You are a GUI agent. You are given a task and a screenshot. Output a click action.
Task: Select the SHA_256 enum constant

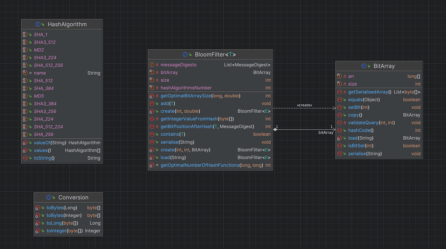click(44, 134)
